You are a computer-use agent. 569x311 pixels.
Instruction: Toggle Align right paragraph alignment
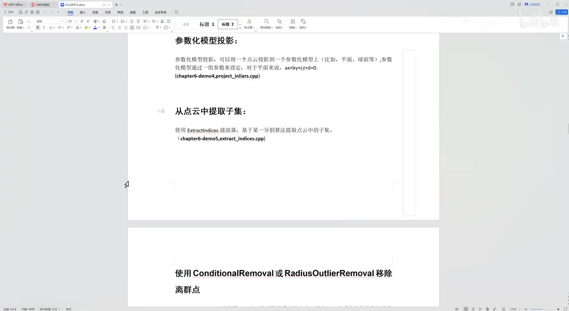(126, 28)
